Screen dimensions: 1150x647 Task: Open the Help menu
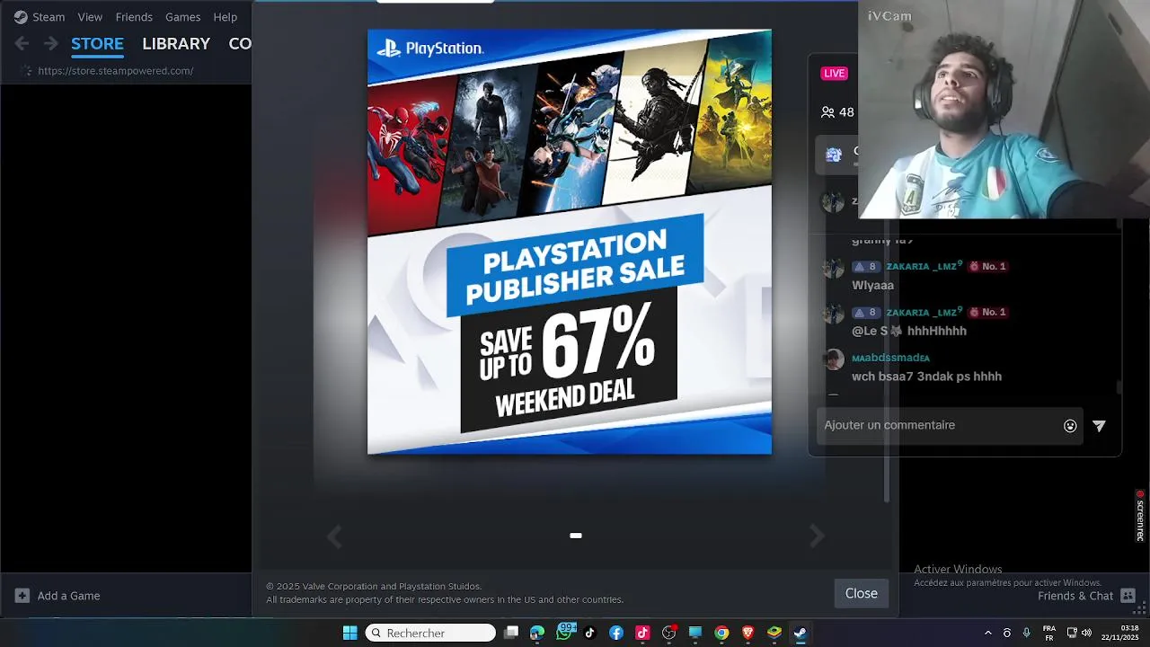coord(226,17)
